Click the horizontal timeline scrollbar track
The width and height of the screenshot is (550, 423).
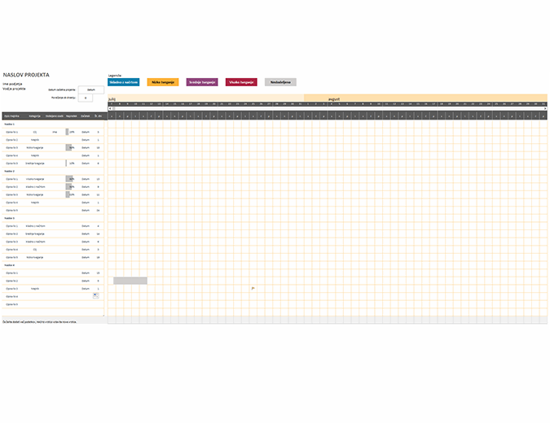(x=326, y=108)
